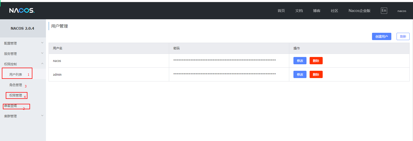Screen dimensions: 413x141
Task: Expand the 服务管理 menu chevron
Action: coord(42,53)
